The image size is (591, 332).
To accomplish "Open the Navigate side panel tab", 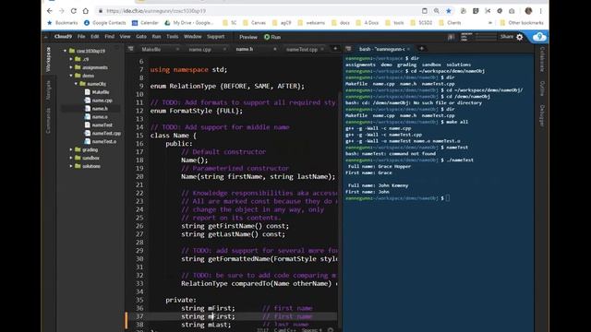I will [48, 90].
